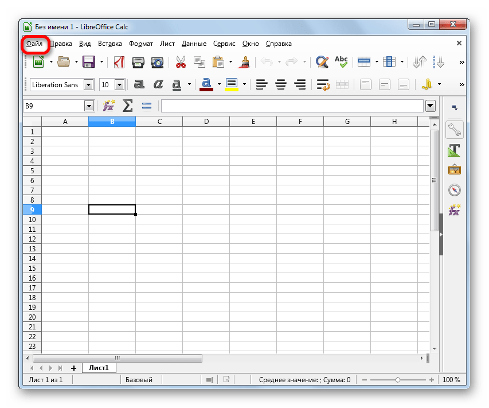Open the Данные menu
This screenshot has height=408, width=489.
(194, 44)
